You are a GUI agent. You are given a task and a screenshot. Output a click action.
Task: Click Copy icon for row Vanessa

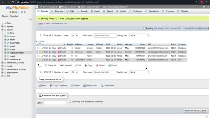click(x=50, y=52)
